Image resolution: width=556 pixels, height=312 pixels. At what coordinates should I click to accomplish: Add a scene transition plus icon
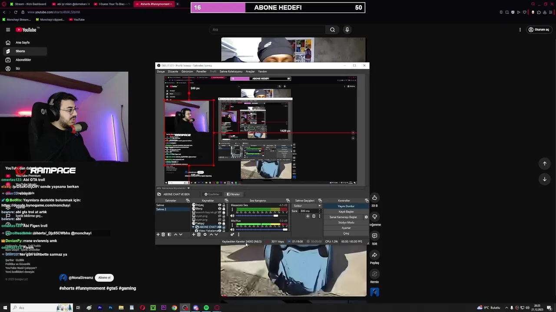[x=308, y=216]
